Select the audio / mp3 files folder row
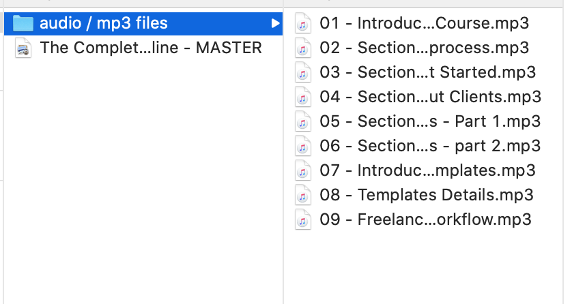The width and height of the screenshot is (572, 304). coord(143,24)
